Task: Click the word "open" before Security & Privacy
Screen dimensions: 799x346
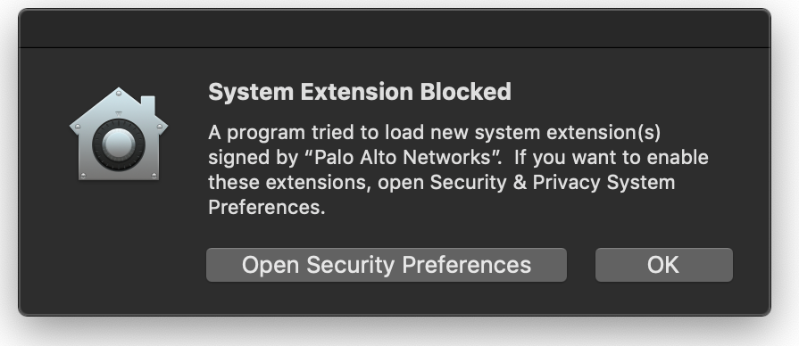Action: tap(401, 183)
